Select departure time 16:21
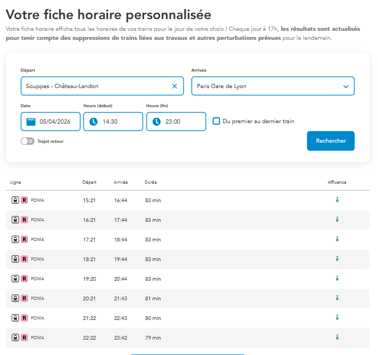The height and width of the screenshot is (355, 378). (89, 220)
